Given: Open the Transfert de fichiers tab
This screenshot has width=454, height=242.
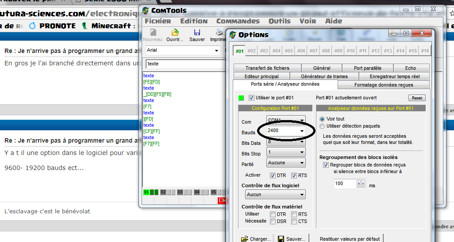Looking at the screenshot, I should pos(267,68).
